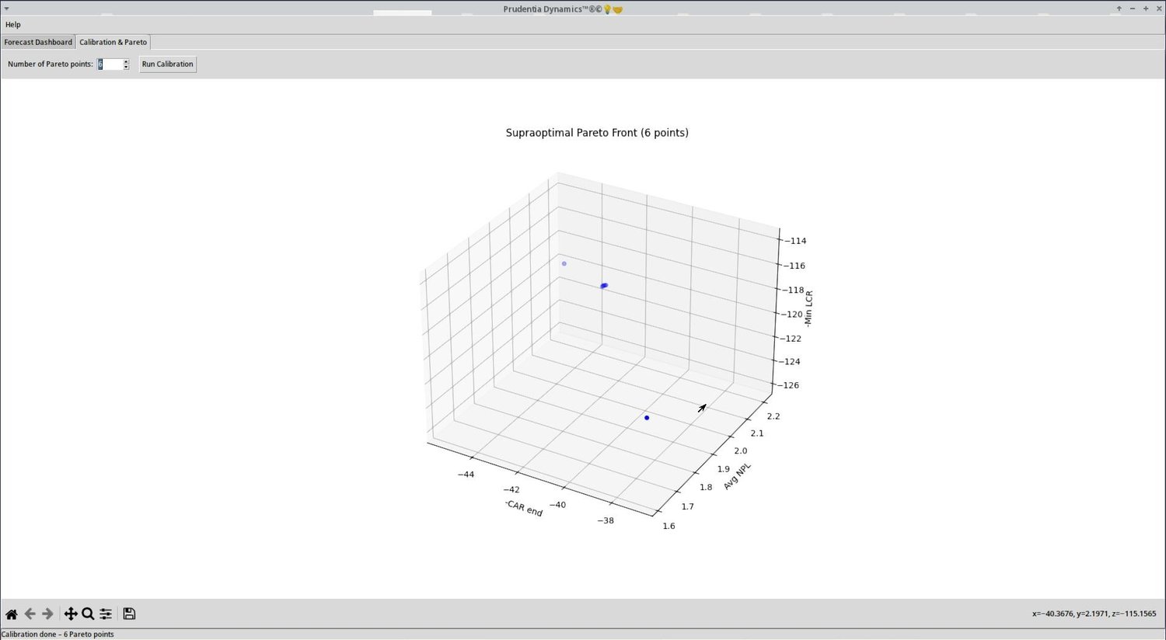Image resolution: width=1166 pixels, height=640 pixels.
Task: Focus the Number of Pareto points field
Action: [x=110, y=64]
